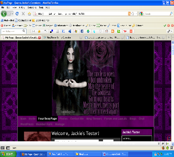174x157 pixels.
Task: Click the green checkmark status icon
Action: (165, 25)
